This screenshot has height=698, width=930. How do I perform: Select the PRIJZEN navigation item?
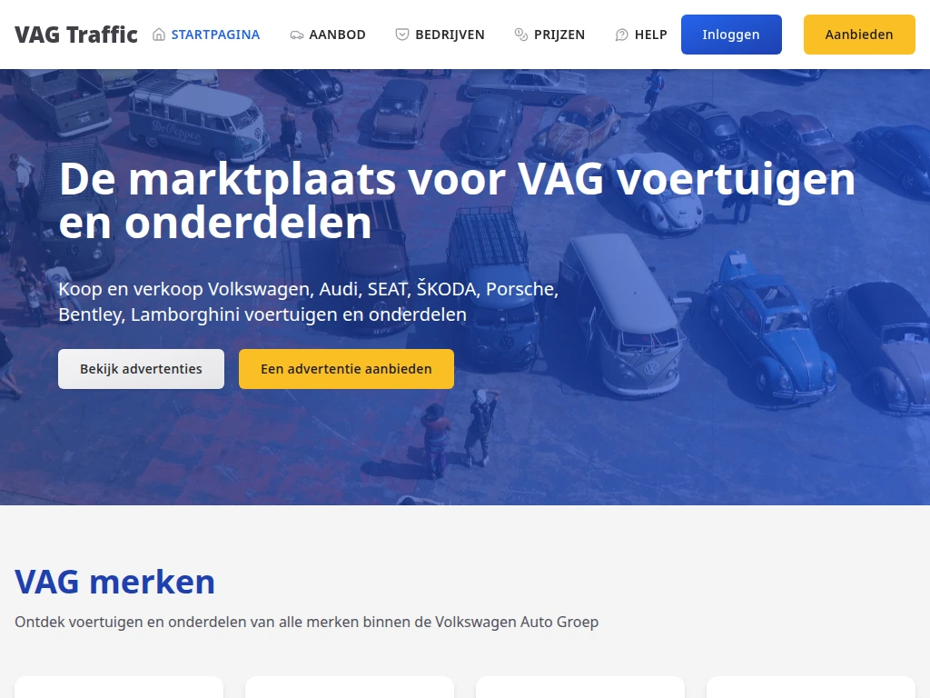pyautogui.click(x=559, y=35)
